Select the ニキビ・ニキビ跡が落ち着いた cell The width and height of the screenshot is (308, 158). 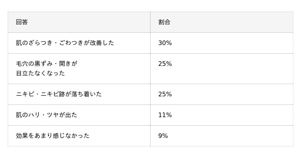(x=59, y=94)
